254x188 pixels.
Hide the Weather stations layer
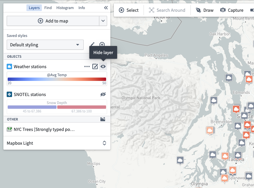point(103,66)
